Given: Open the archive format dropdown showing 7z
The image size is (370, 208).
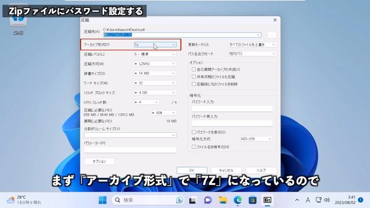Looking at the screenshot, I should coord(155,44).
